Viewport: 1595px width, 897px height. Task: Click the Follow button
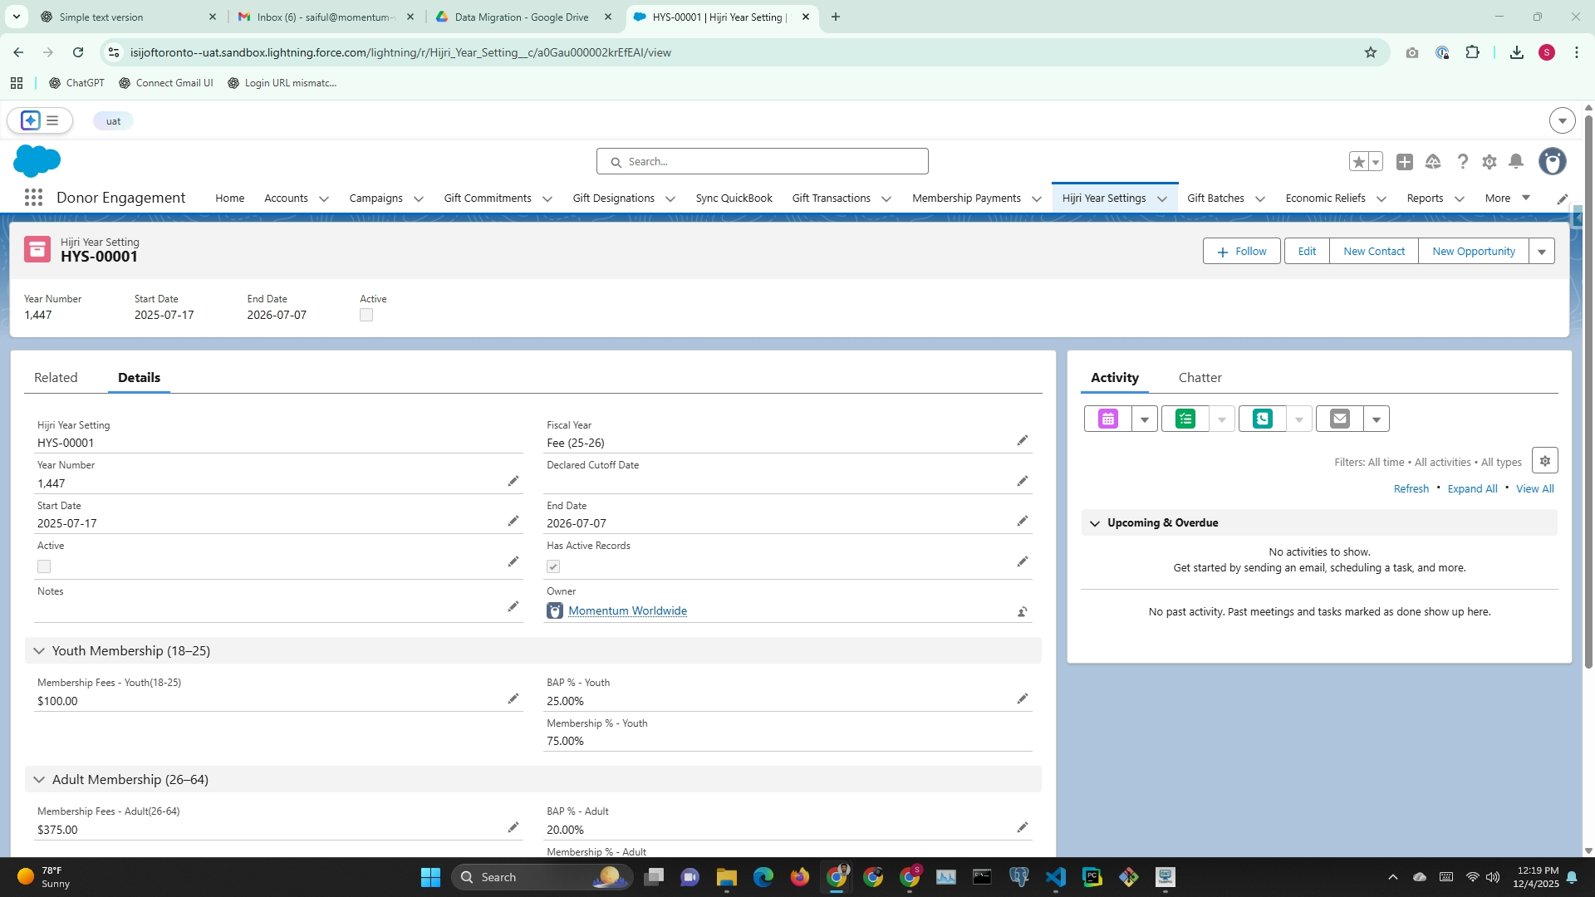[1241, 252]
